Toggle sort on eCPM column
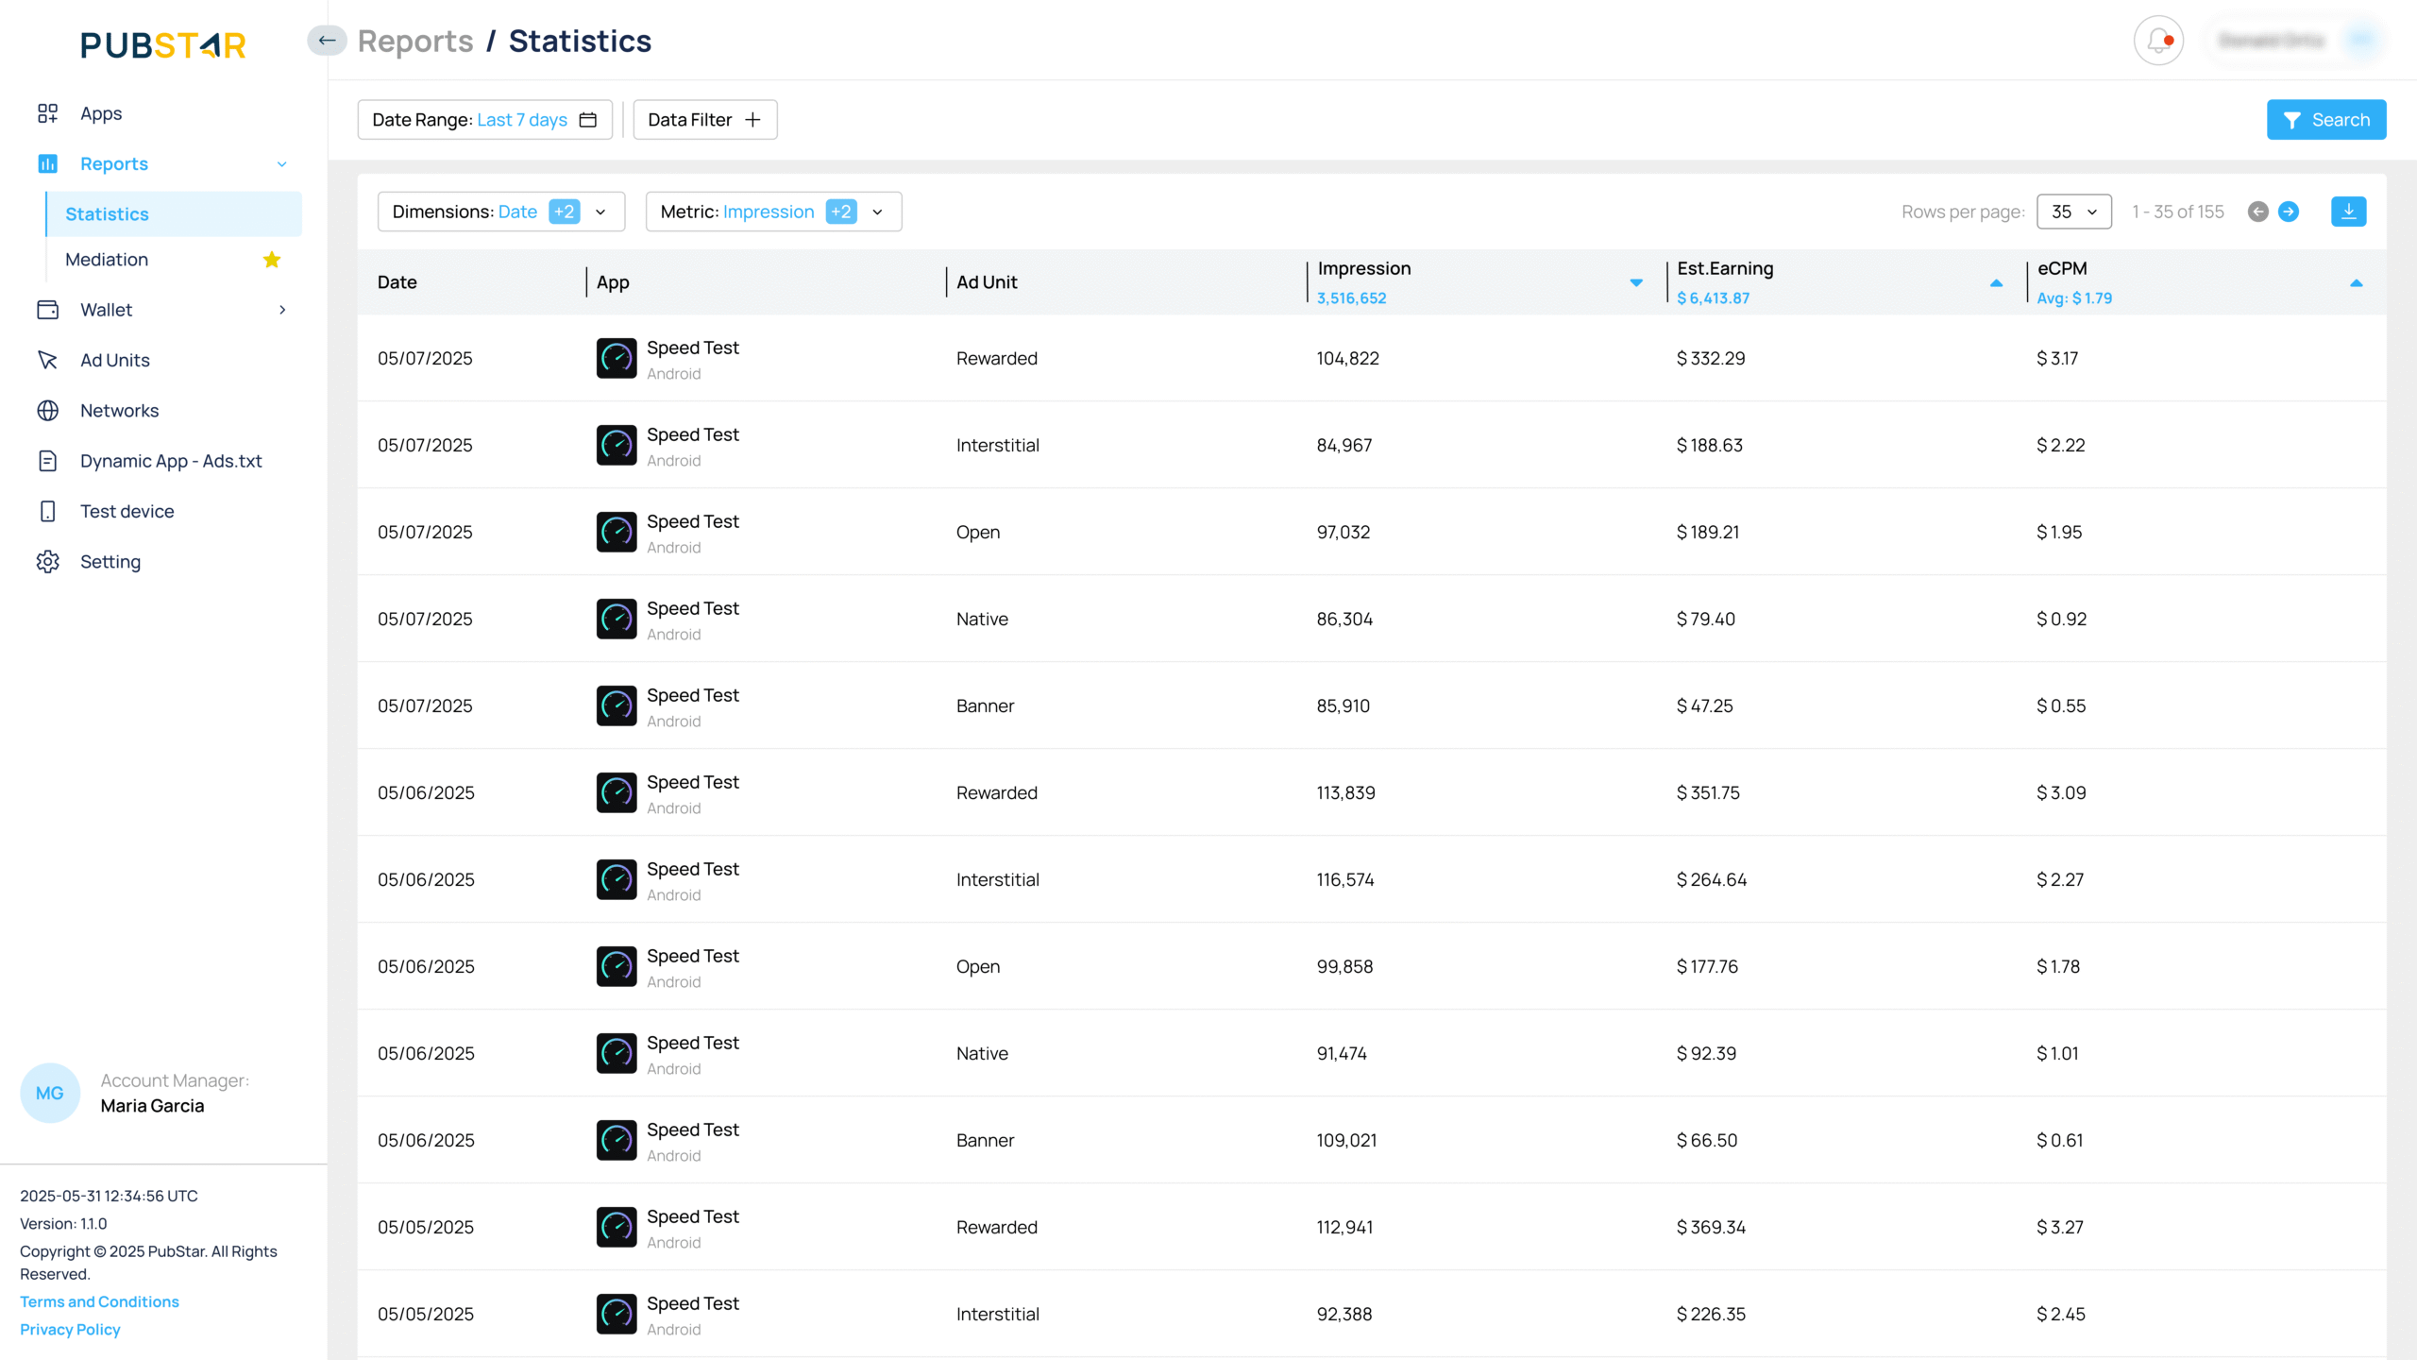This screenshot has height=1360, width=2417. coord(2356,282)
